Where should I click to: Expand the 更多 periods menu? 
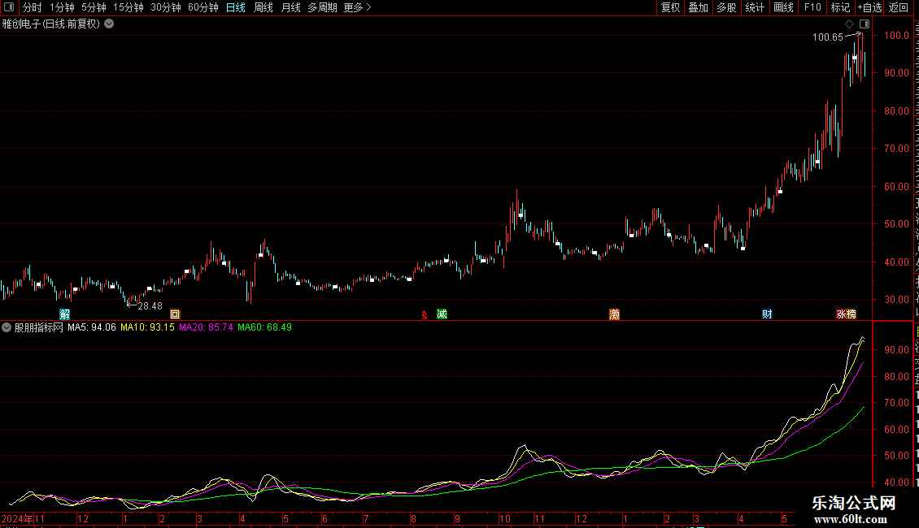[357, 7]
